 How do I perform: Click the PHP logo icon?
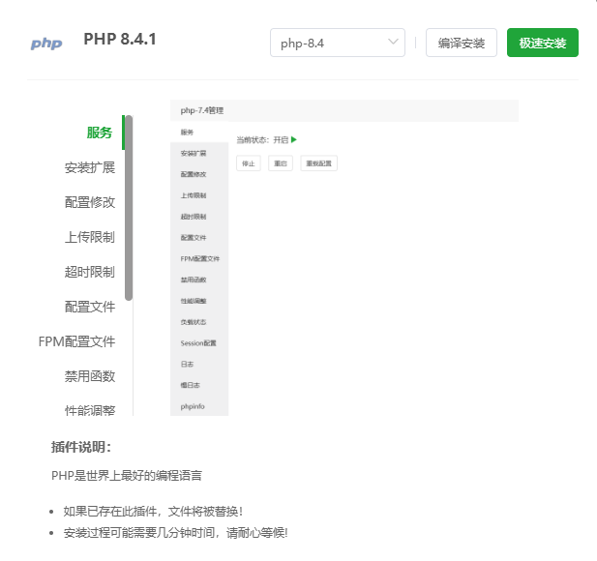(46, 44)
